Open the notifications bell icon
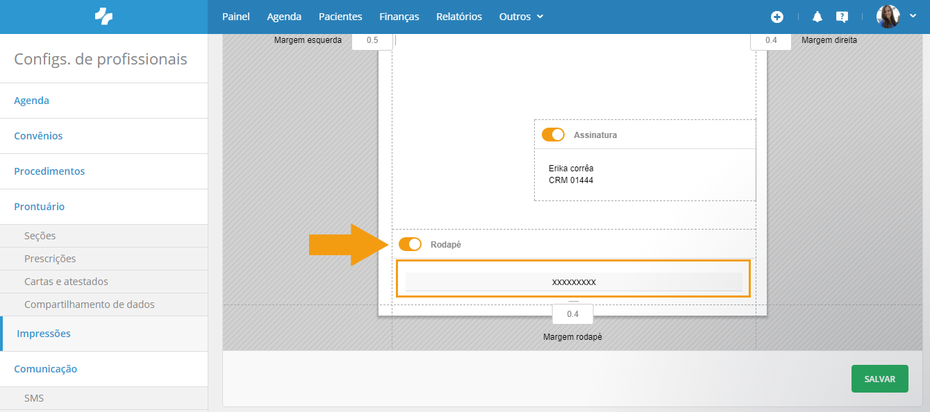Viewport: 930px width, 412px height. click(x=817, y=17)
